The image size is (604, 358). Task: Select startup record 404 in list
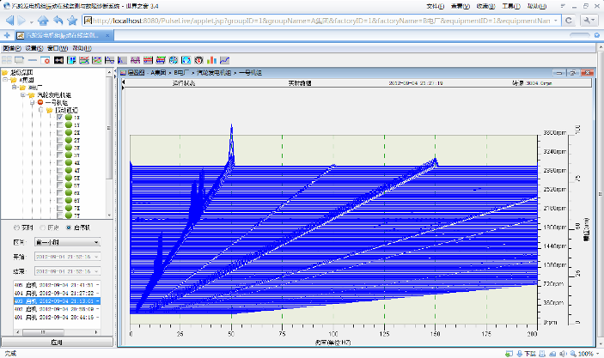pos(57,293)
